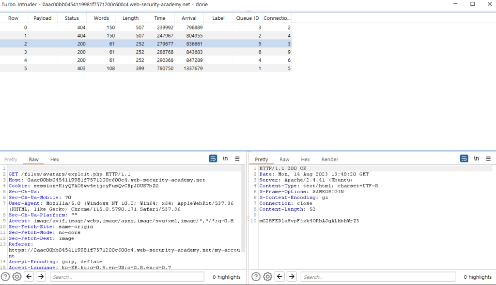Open the response Render tab

[329, 159]
